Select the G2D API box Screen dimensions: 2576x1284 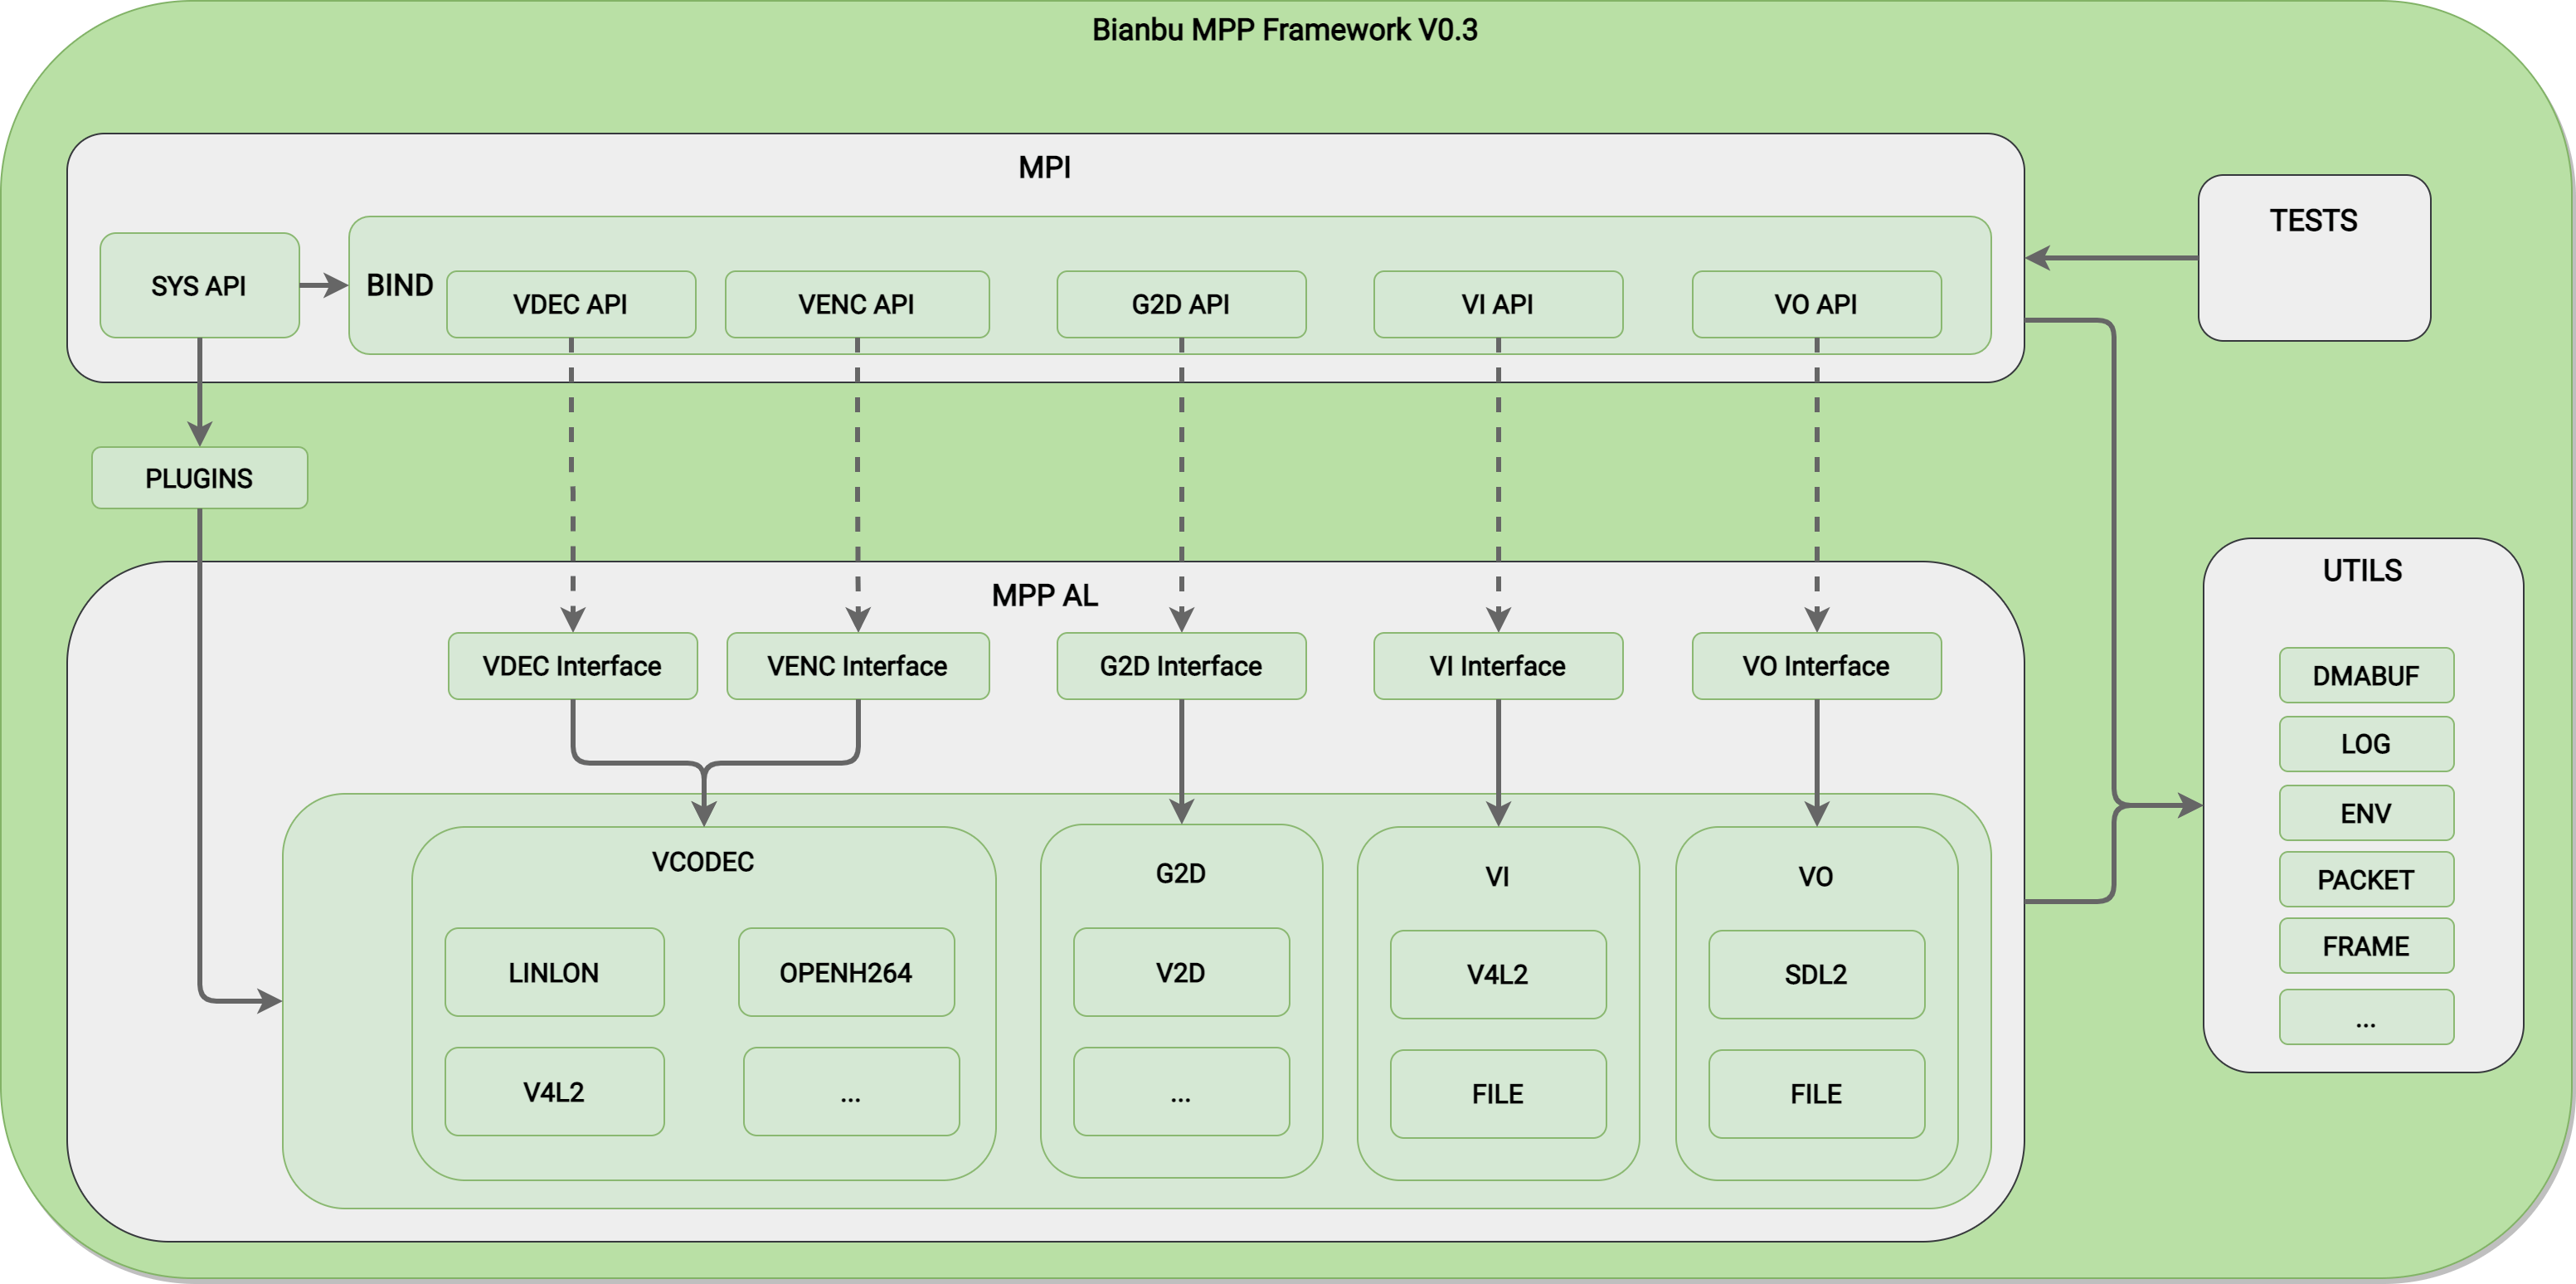click(x=1180, y=304)
